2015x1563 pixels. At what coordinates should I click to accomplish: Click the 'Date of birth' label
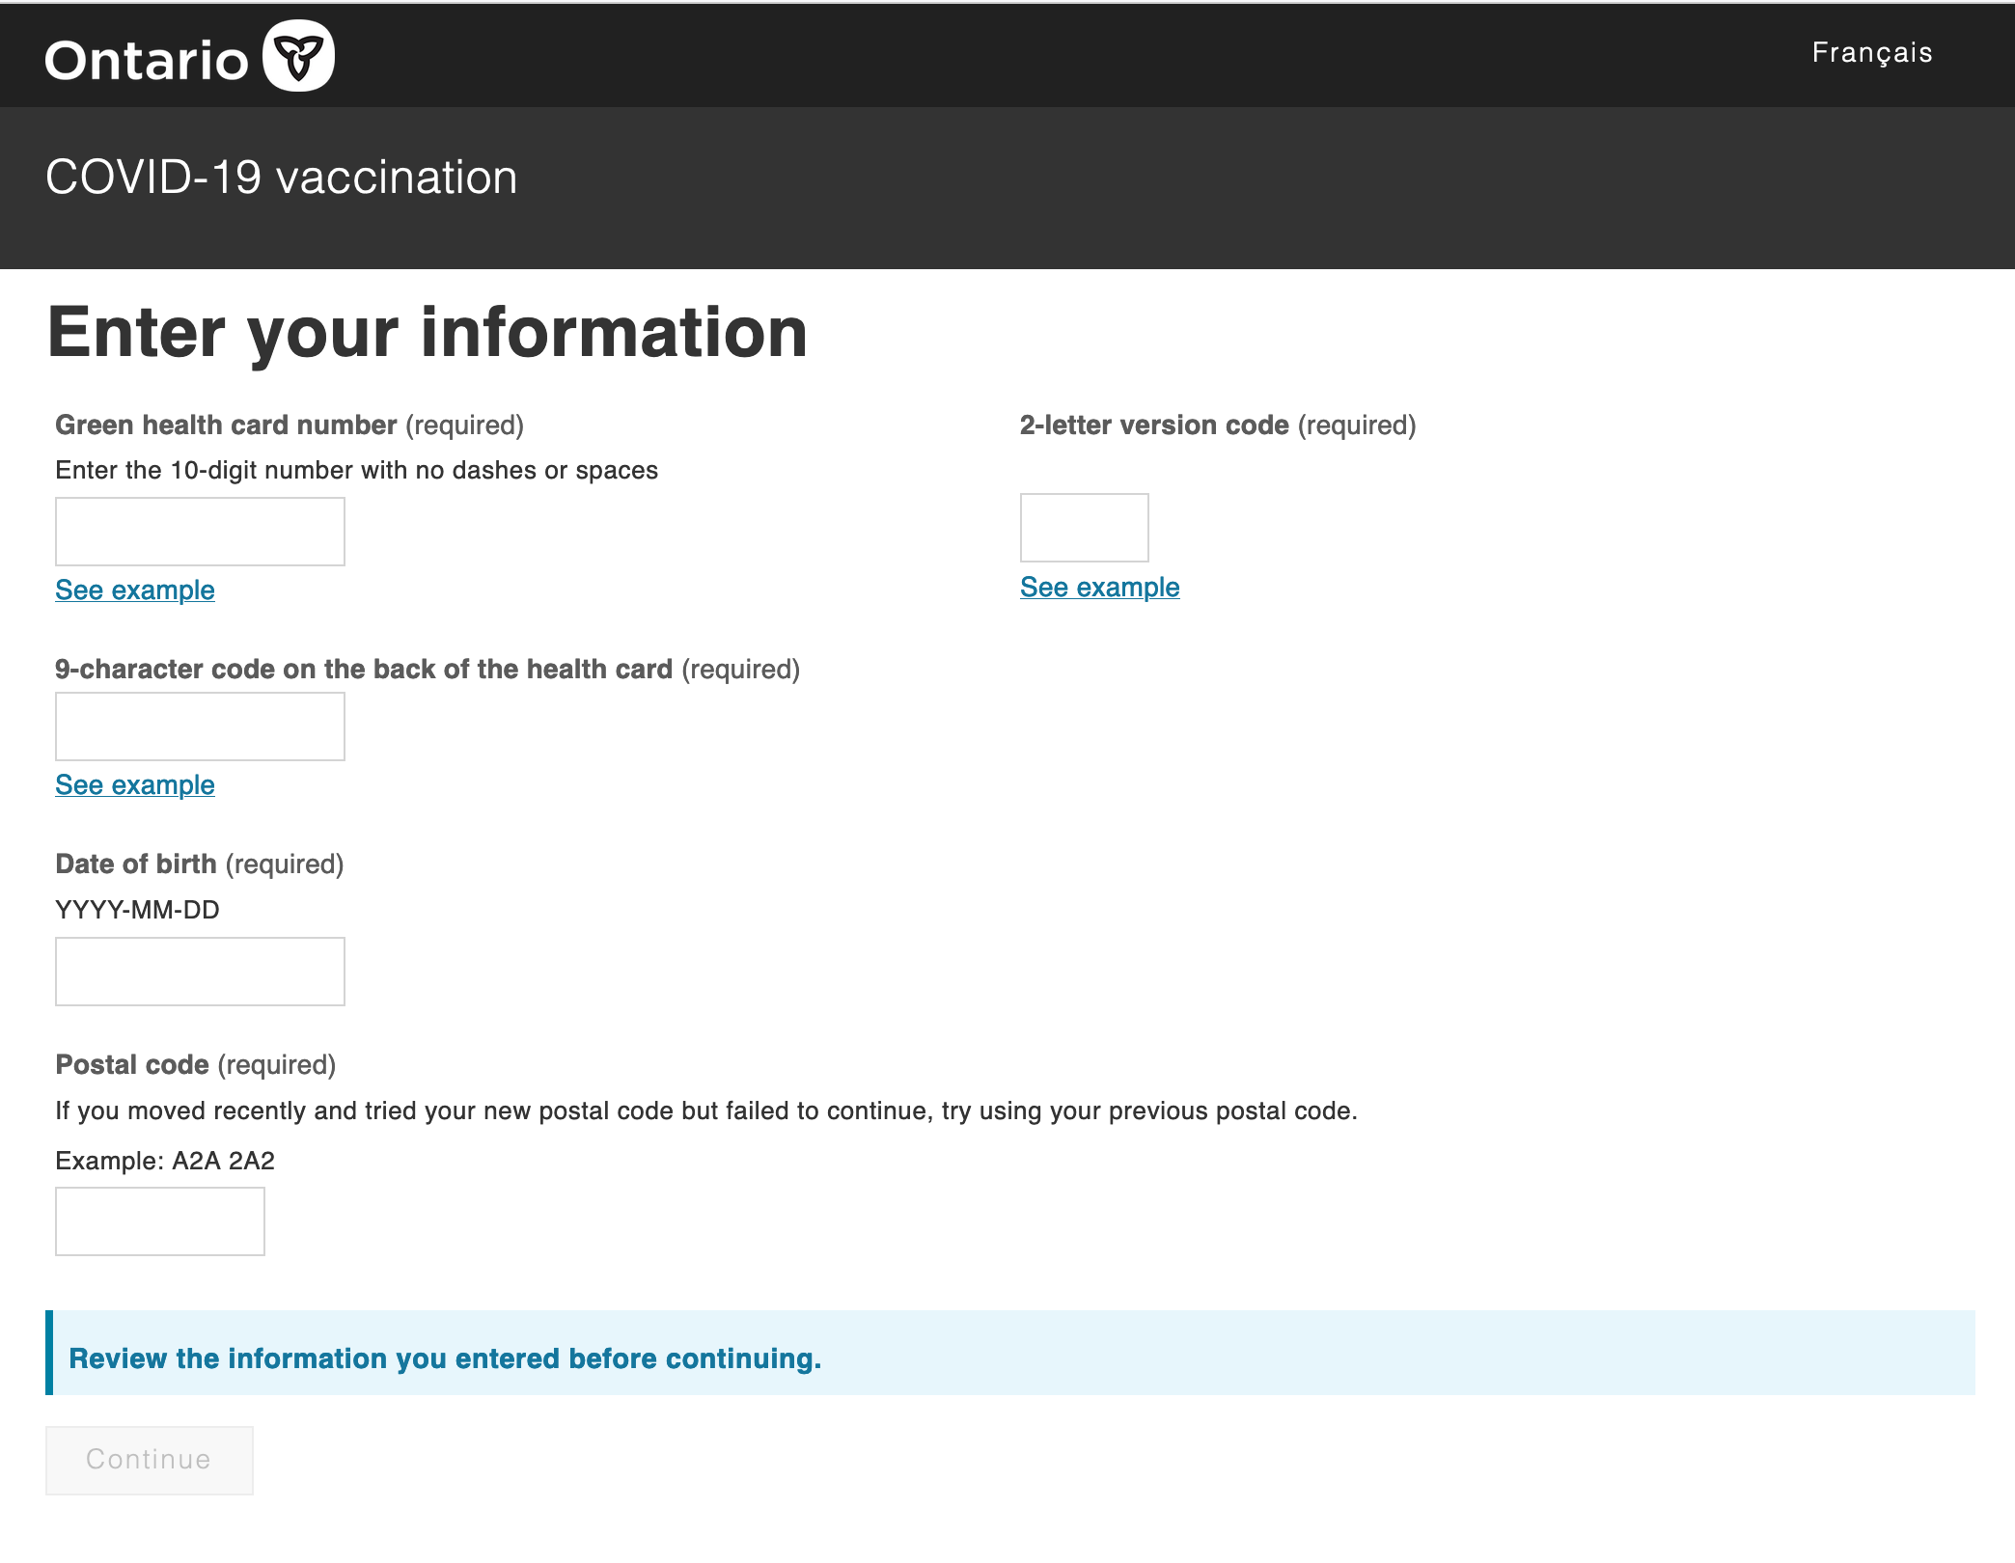pyautogui.click(x=136, y=864)
